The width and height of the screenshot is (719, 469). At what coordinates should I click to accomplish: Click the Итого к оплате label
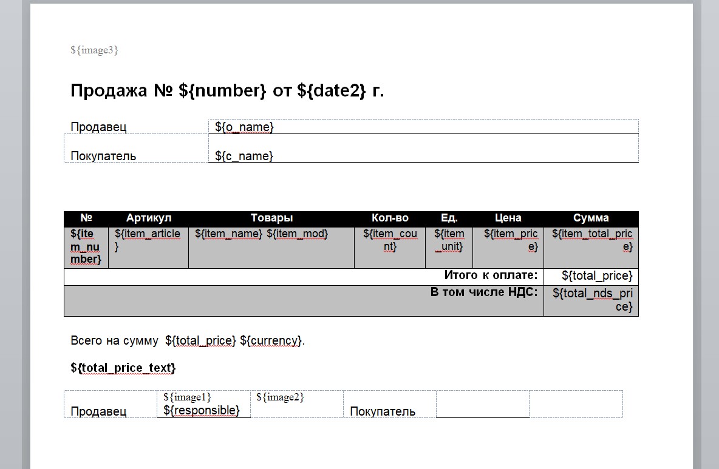(491, 275)
